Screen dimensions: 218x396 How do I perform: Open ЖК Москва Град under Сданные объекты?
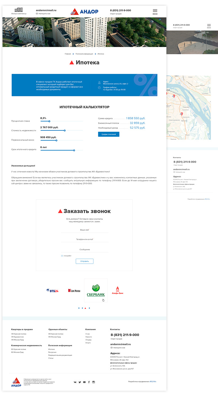tap(55, 337)
